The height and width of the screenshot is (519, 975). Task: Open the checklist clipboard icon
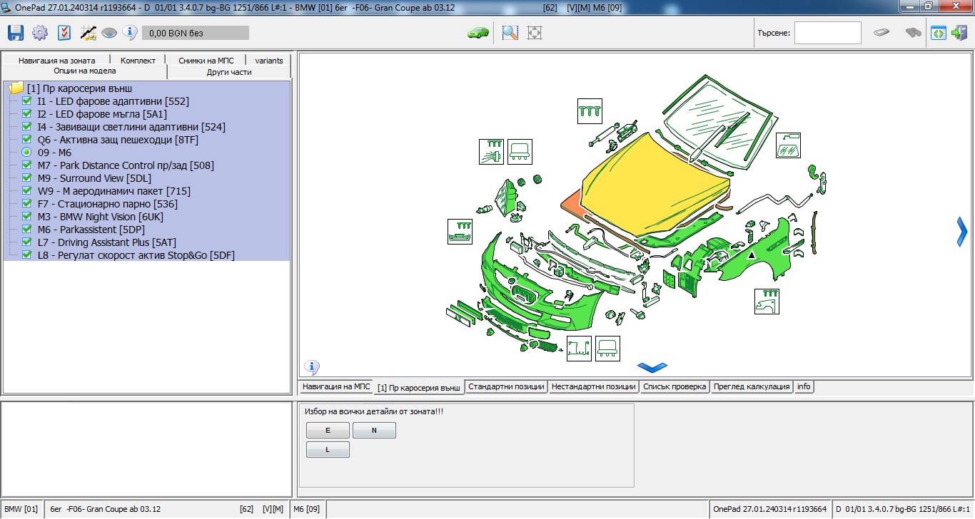(x=64, y=33)
